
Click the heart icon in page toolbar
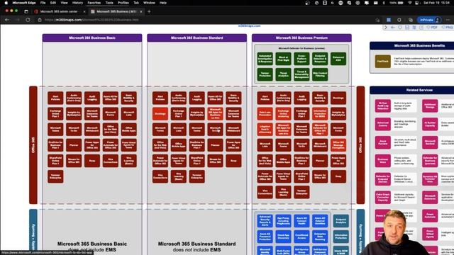(400, 27)
